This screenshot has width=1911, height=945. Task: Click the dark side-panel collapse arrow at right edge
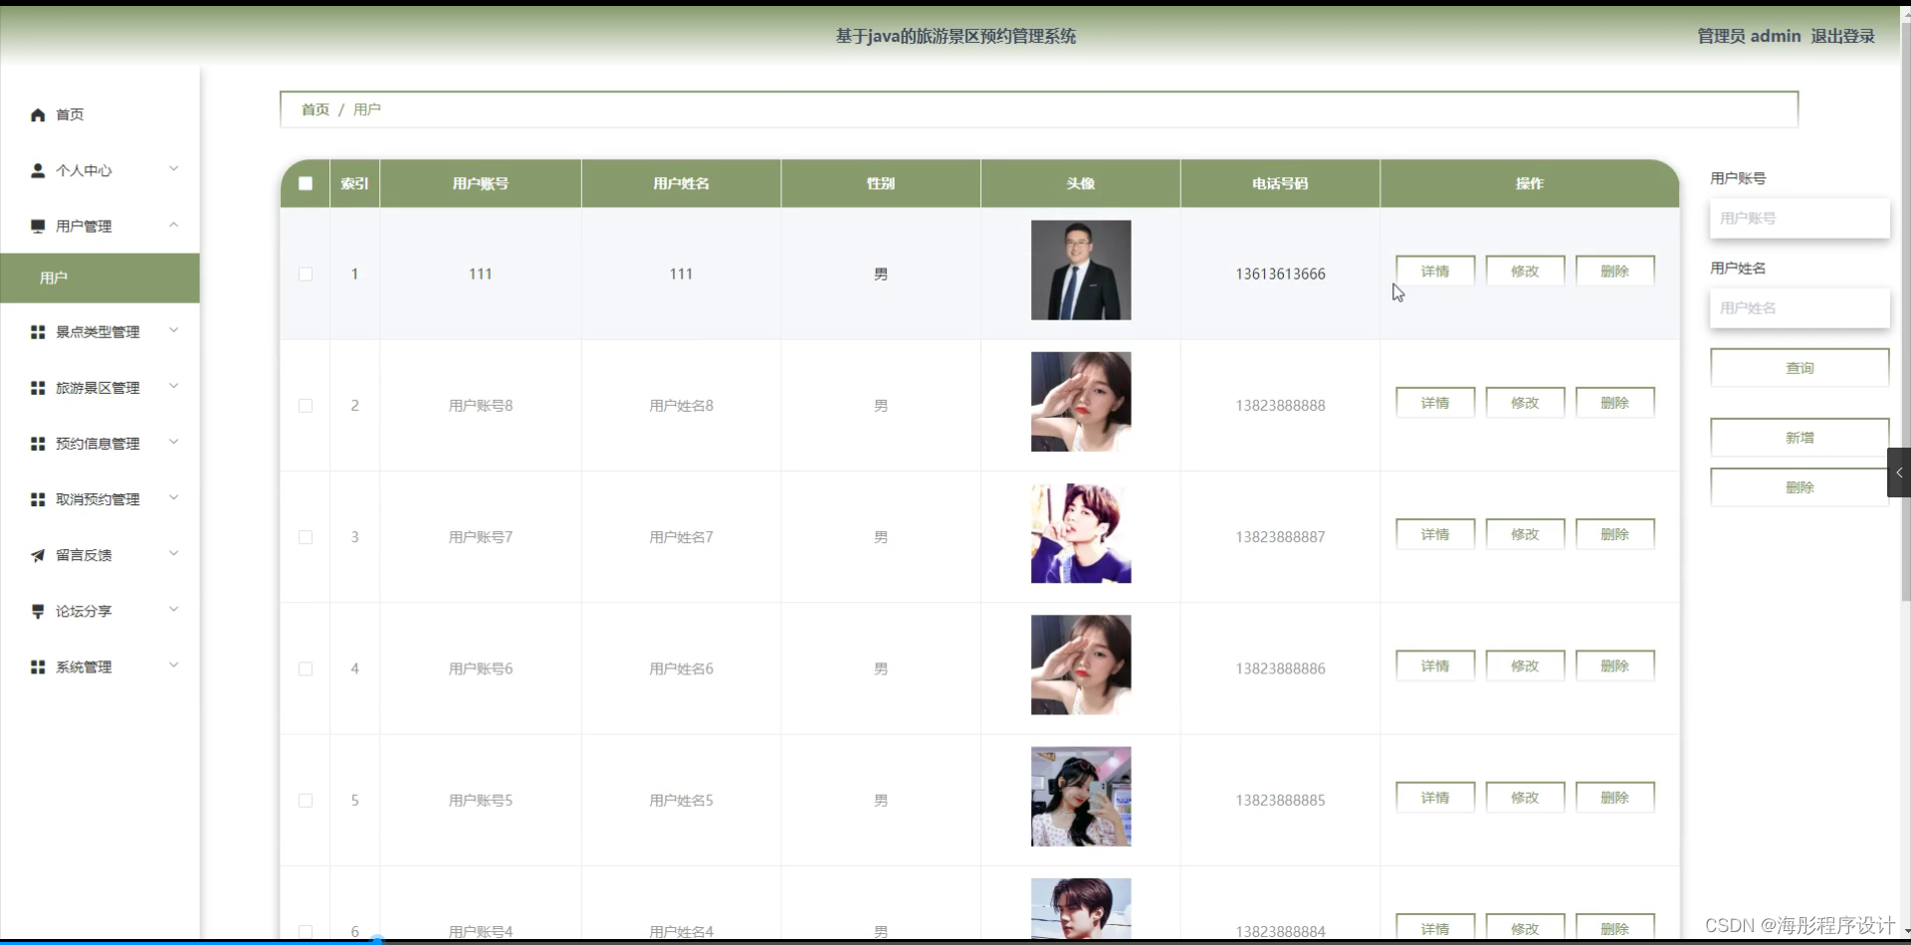[1899, 472]
